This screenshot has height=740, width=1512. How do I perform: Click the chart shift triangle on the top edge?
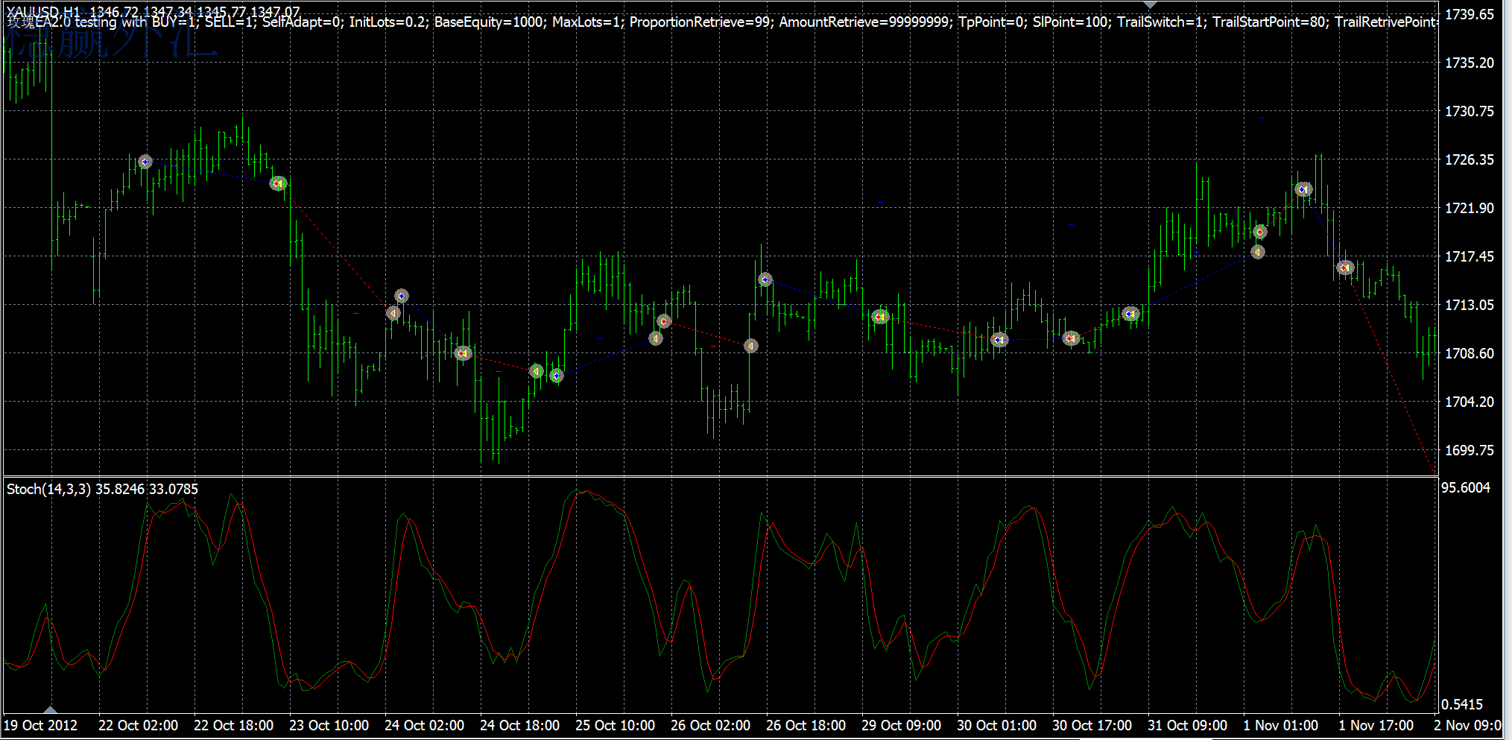point(1151,4)
